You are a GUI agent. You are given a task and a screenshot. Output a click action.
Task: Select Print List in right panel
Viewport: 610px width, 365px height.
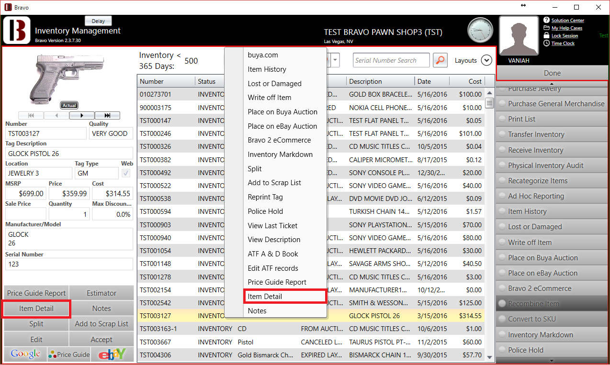552,119
